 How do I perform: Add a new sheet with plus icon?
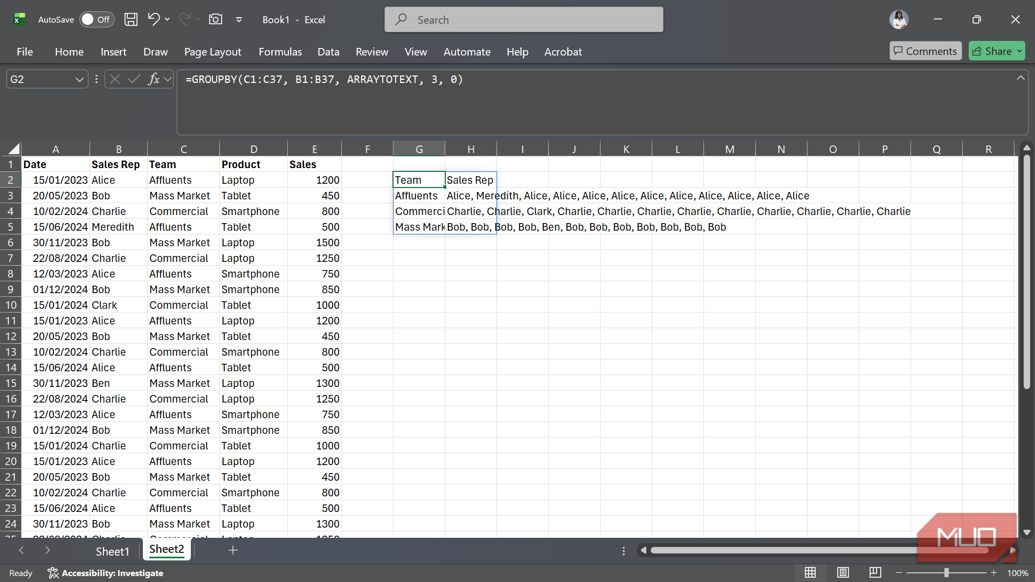coord(233,550)
